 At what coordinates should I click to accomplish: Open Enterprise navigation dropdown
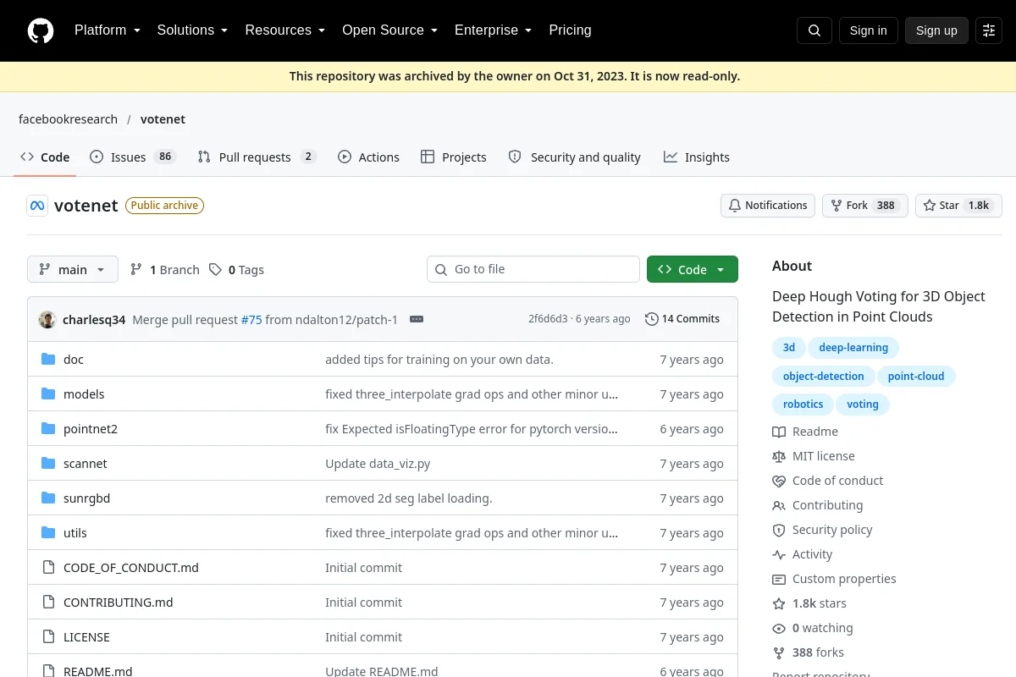pyautogui.click(x=493, y=30)
